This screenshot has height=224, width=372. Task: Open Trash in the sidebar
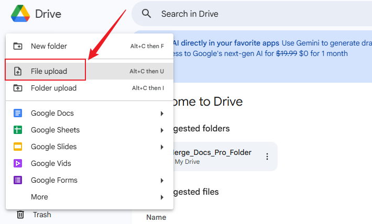point(42,215)
